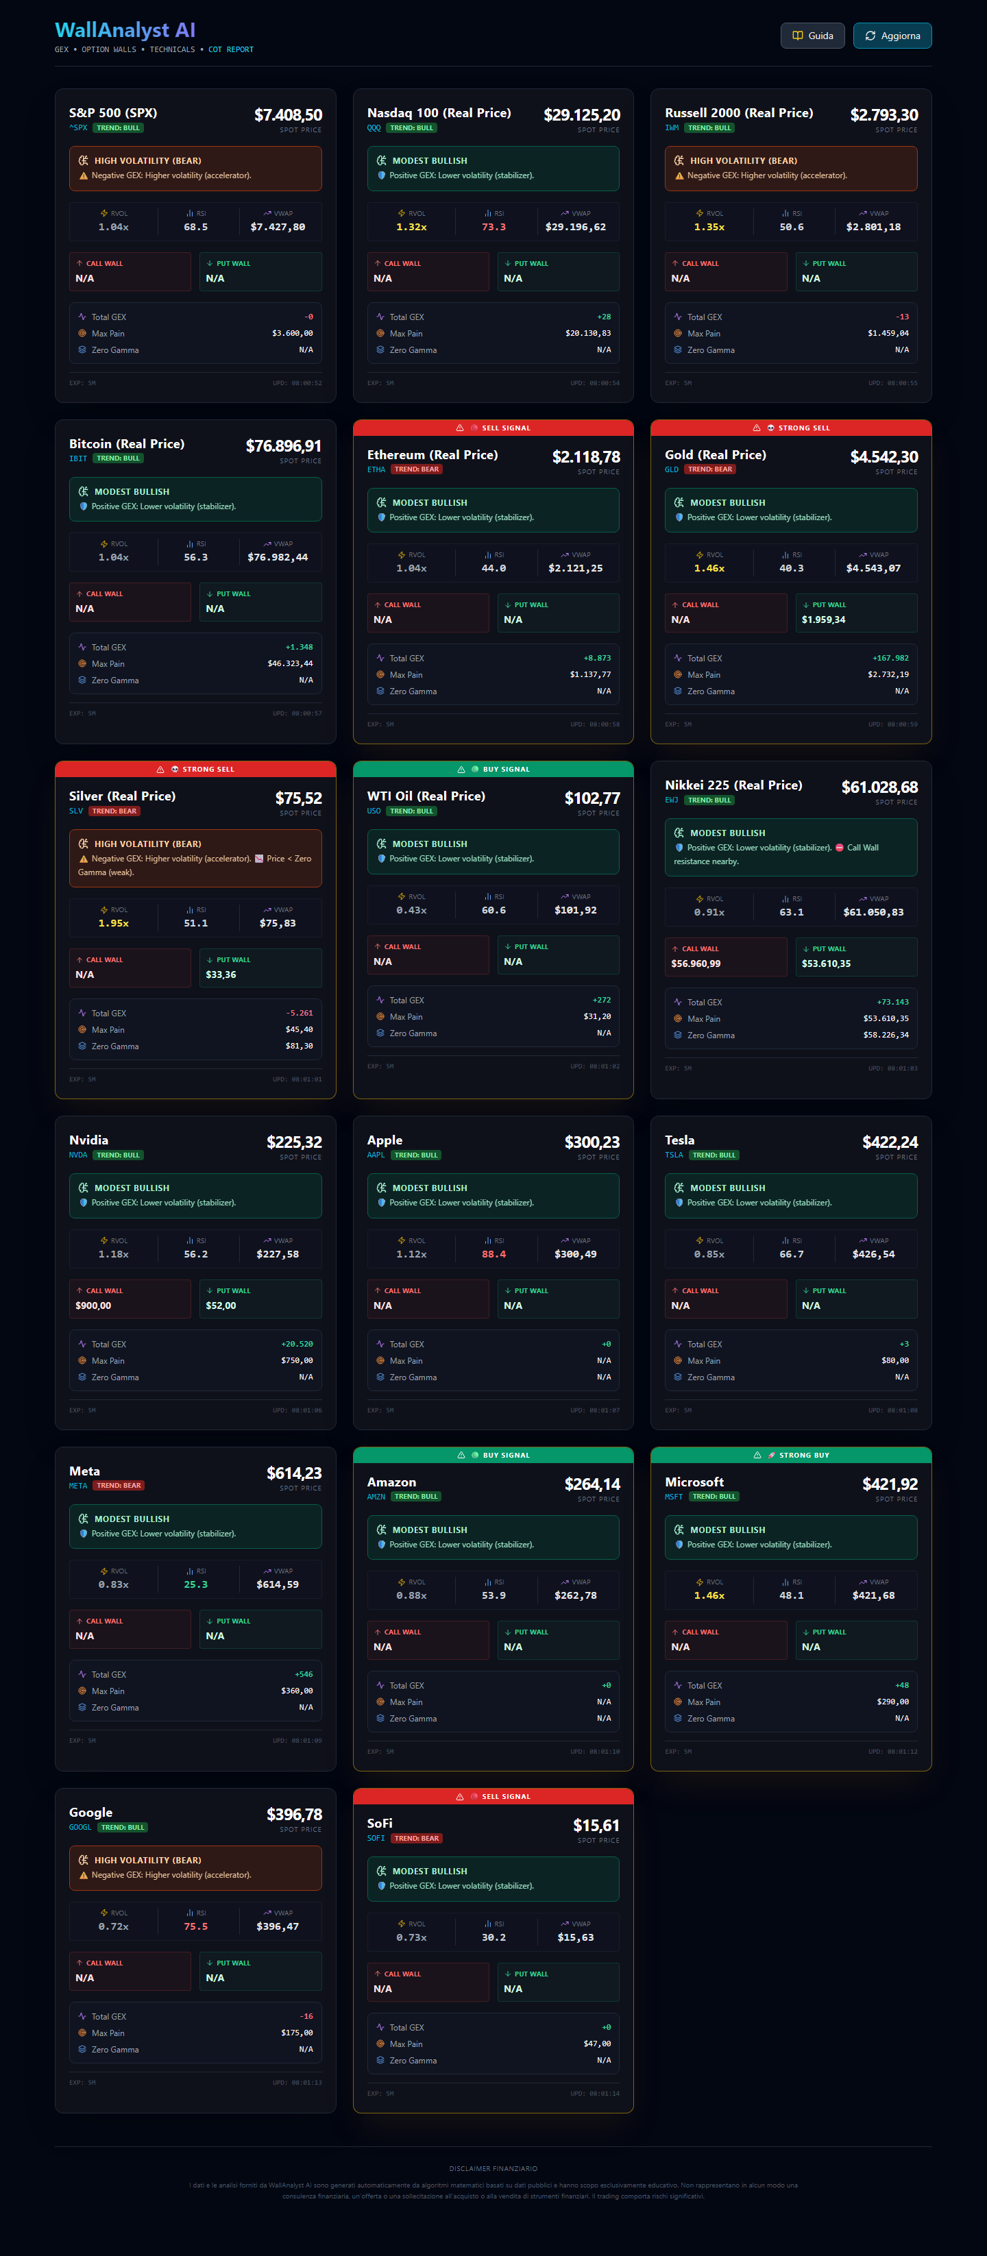This screenshot has width=987, height=2256.
Task: Click Tesla VWAP value $426,54
Action: tap(874, 1254)
